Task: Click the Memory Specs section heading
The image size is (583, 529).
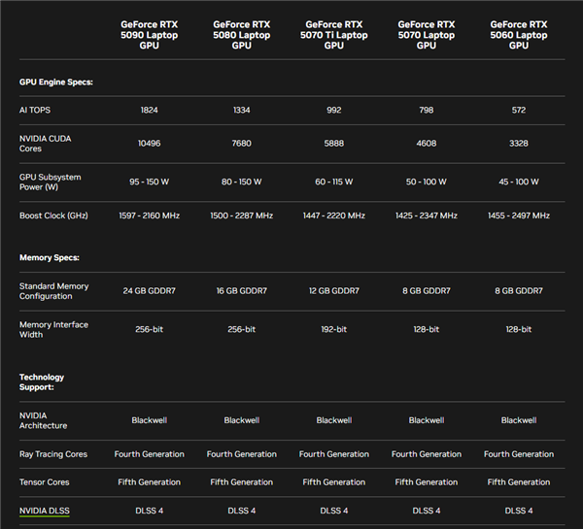Action: (49, 257)
